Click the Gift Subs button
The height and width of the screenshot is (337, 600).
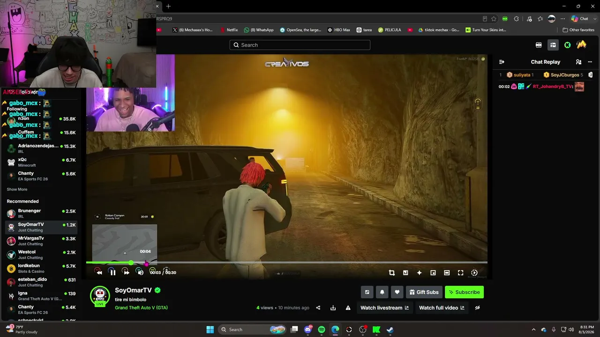(424, 292)
